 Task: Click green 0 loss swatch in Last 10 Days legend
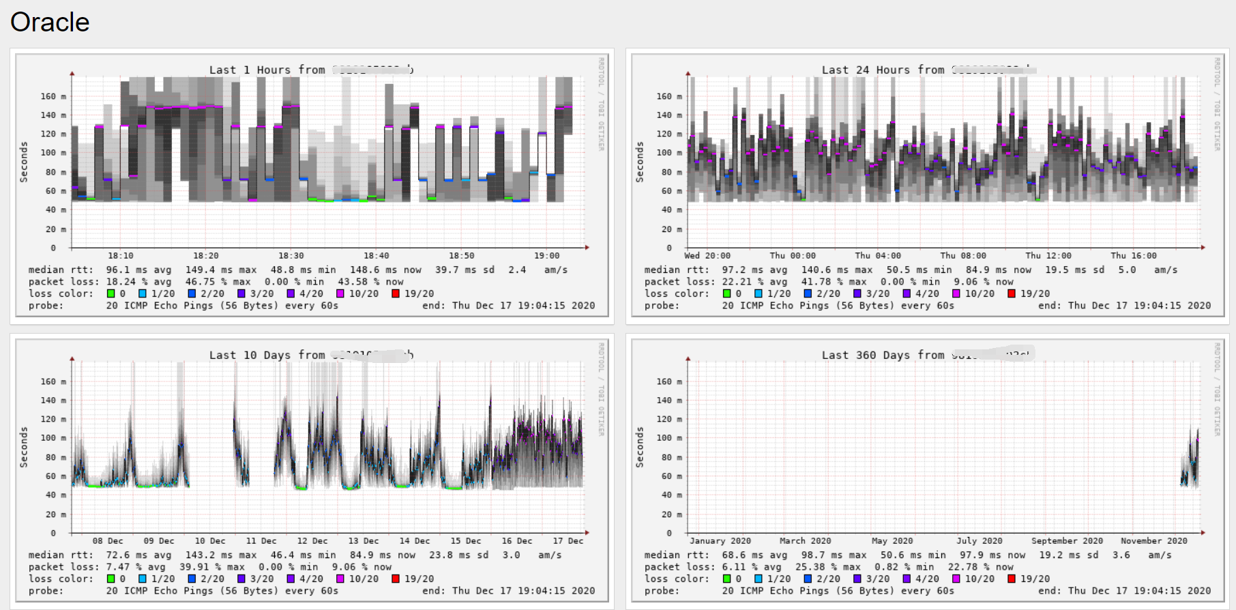click(111, 579)
